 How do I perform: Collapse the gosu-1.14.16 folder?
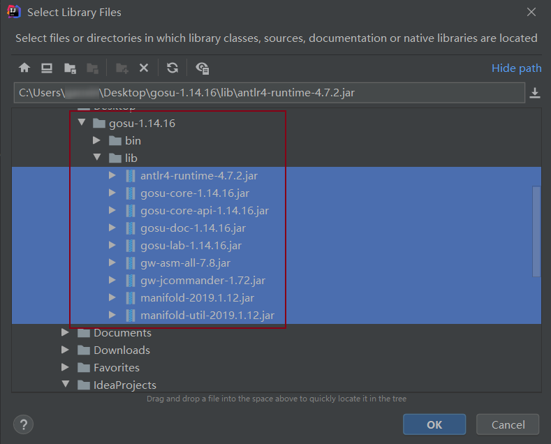coord(82,123)
